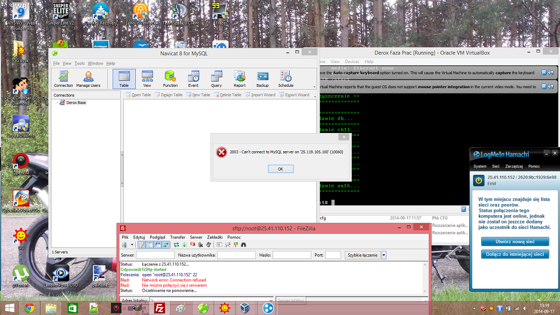
Task: Expand site manager dropdown arrow in FileZilla
Action: (132, 245)
